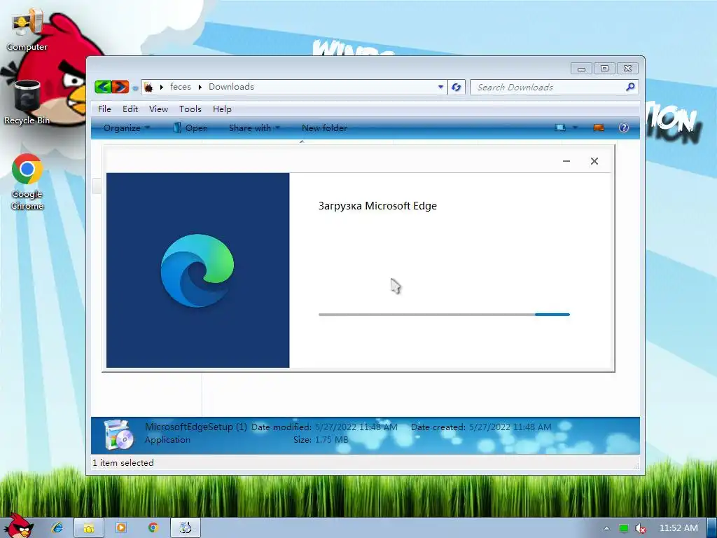Screen dimensions: 717x538
Task: Go back with the green arrow button
Action: point(103,86)
